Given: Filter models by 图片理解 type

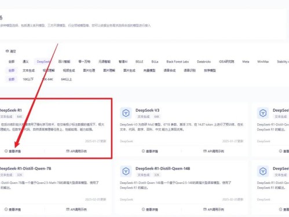Looking at the screenshot, I should click(x=109, y=71).
